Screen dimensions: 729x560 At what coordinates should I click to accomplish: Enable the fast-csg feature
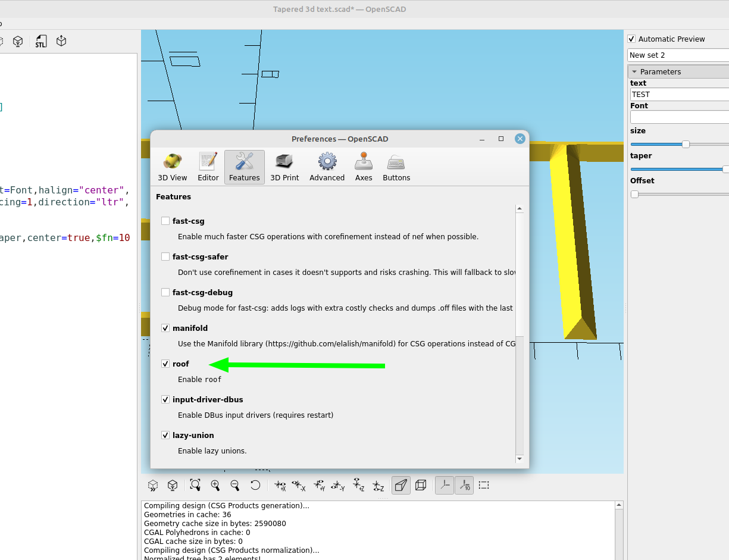pyautogui.click(x=165, y=221)
